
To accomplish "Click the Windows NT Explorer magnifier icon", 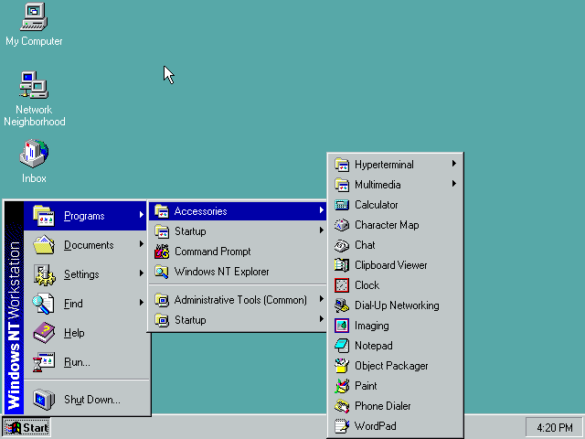I will 162,272.
